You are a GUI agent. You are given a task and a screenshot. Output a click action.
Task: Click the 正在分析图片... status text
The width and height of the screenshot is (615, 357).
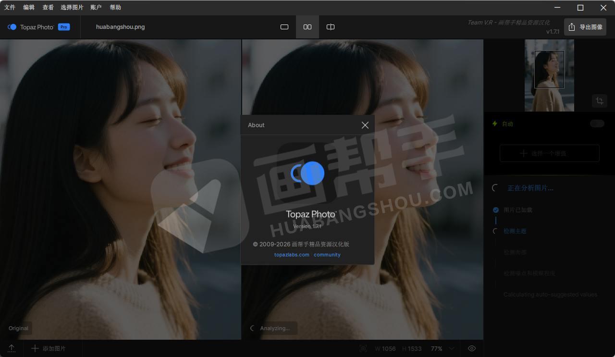pyautogui.click(x=530, y=188)
